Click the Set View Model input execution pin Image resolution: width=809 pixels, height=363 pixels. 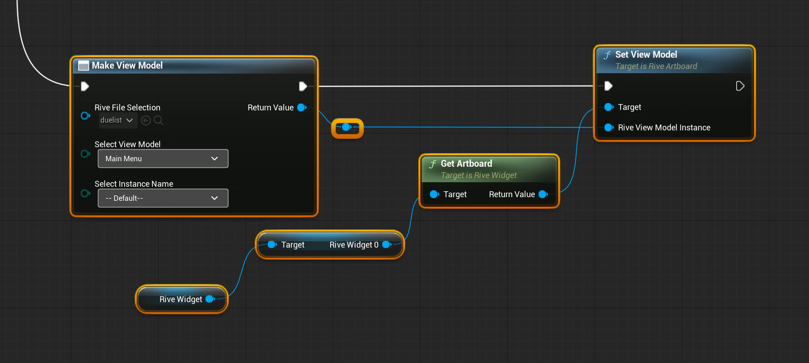click(609, 86)
